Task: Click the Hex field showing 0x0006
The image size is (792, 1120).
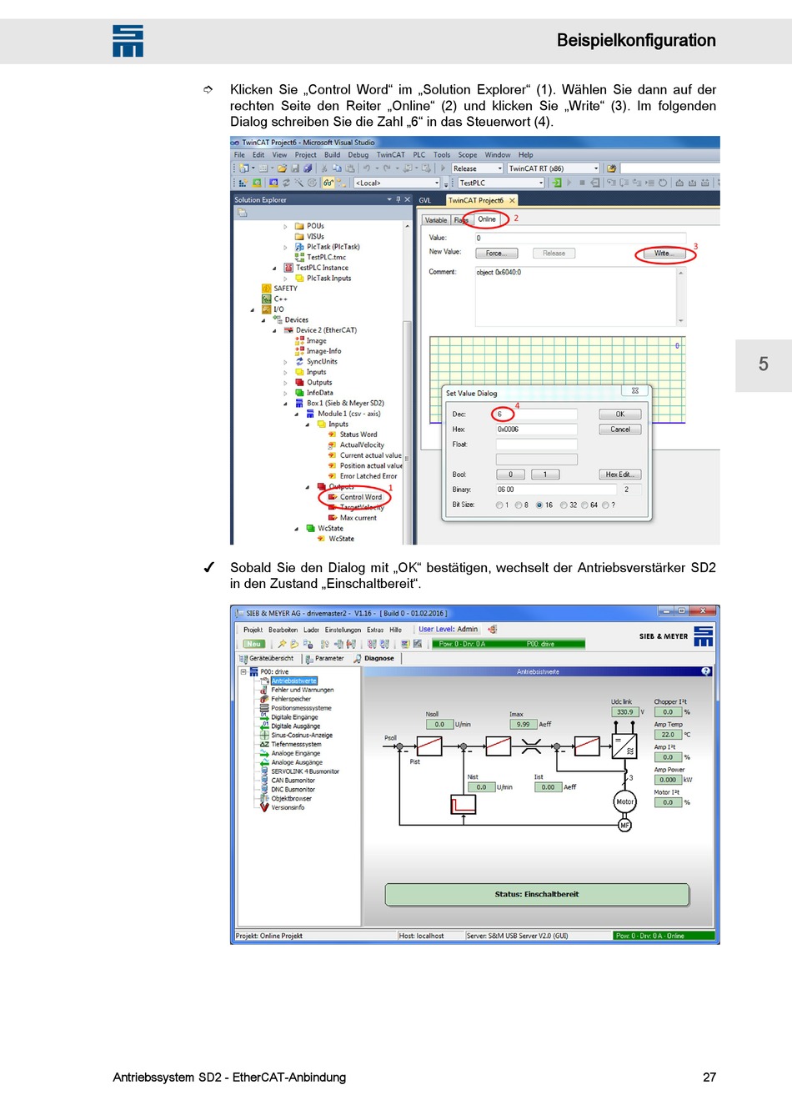Action: click(537, 429)
